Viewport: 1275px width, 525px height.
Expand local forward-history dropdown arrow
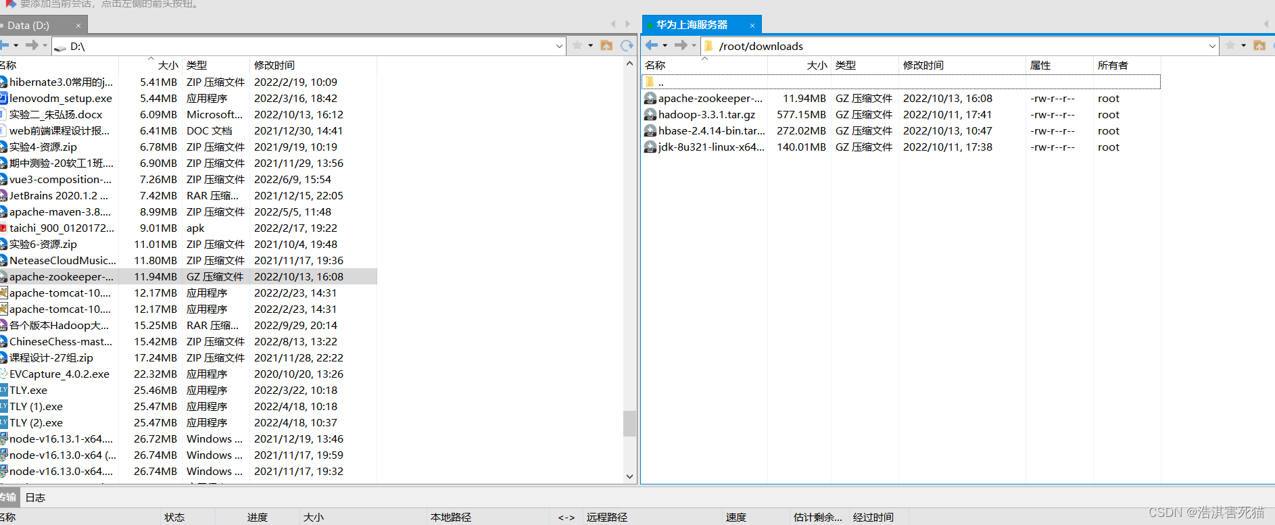point(45,46)
